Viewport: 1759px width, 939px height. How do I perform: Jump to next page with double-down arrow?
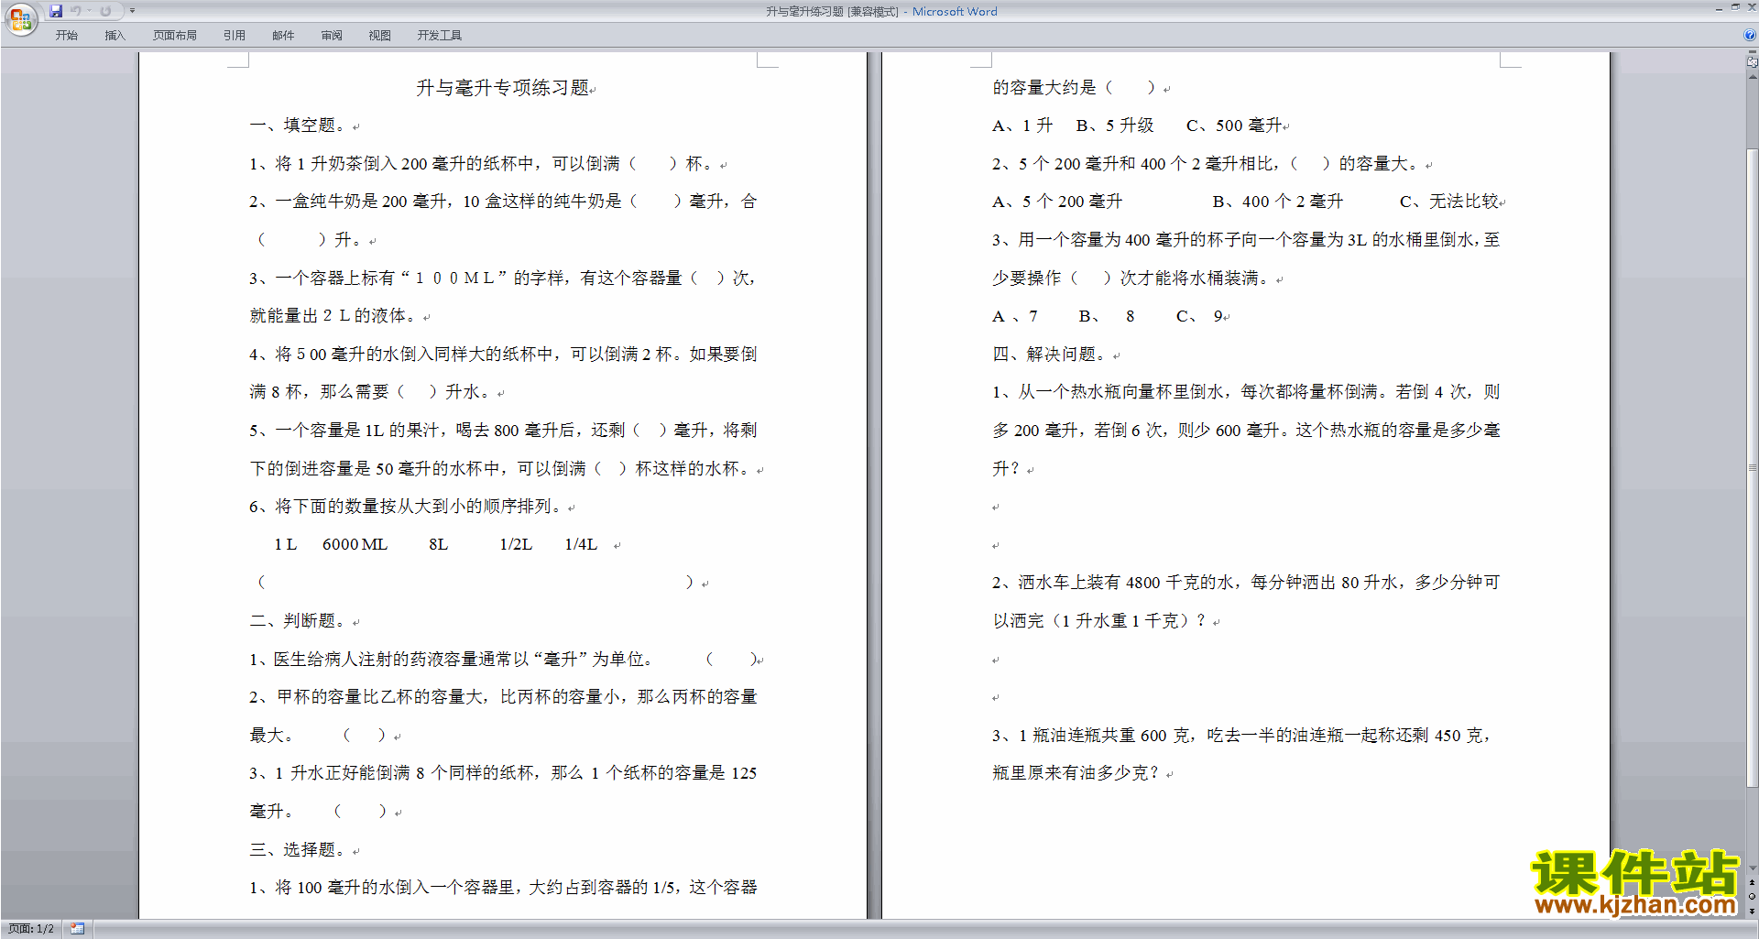(x=1752, y=911)
